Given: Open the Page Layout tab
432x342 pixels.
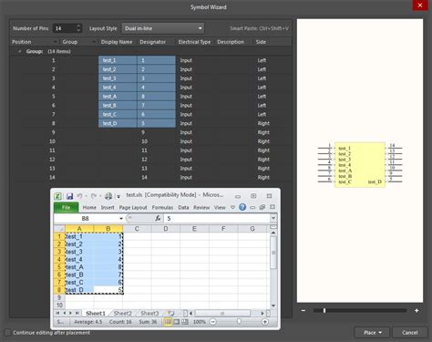Looking at the screenshot, I should point(133,207).
